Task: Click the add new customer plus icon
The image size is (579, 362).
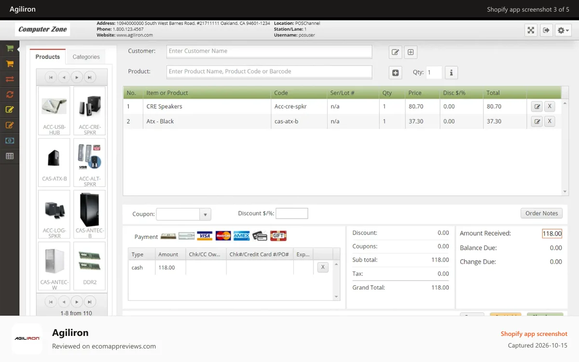Action: pyautogui.click(x=411, y=52)
